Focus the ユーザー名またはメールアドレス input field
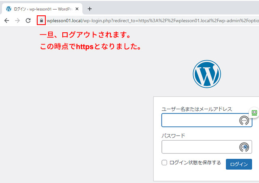 (x=207, y=120)
